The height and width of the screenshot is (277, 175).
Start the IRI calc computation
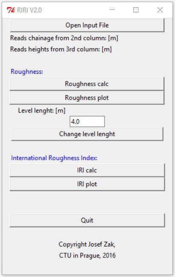(x=87, y=170)
